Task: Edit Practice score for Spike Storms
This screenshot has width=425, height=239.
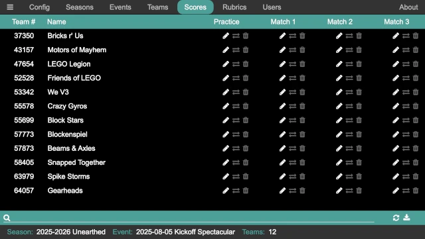Action: pos(226,176)
